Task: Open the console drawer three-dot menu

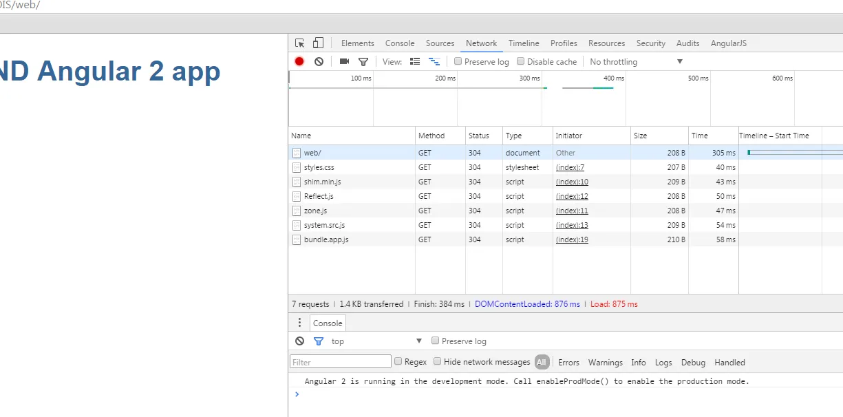Action: (x=299, y=323)
